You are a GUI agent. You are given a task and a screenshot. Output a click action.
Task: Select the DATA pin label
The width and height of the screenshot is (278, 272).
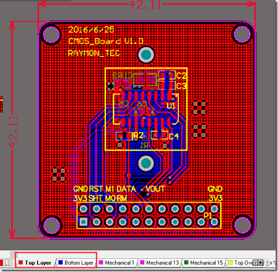pos(126,189)
